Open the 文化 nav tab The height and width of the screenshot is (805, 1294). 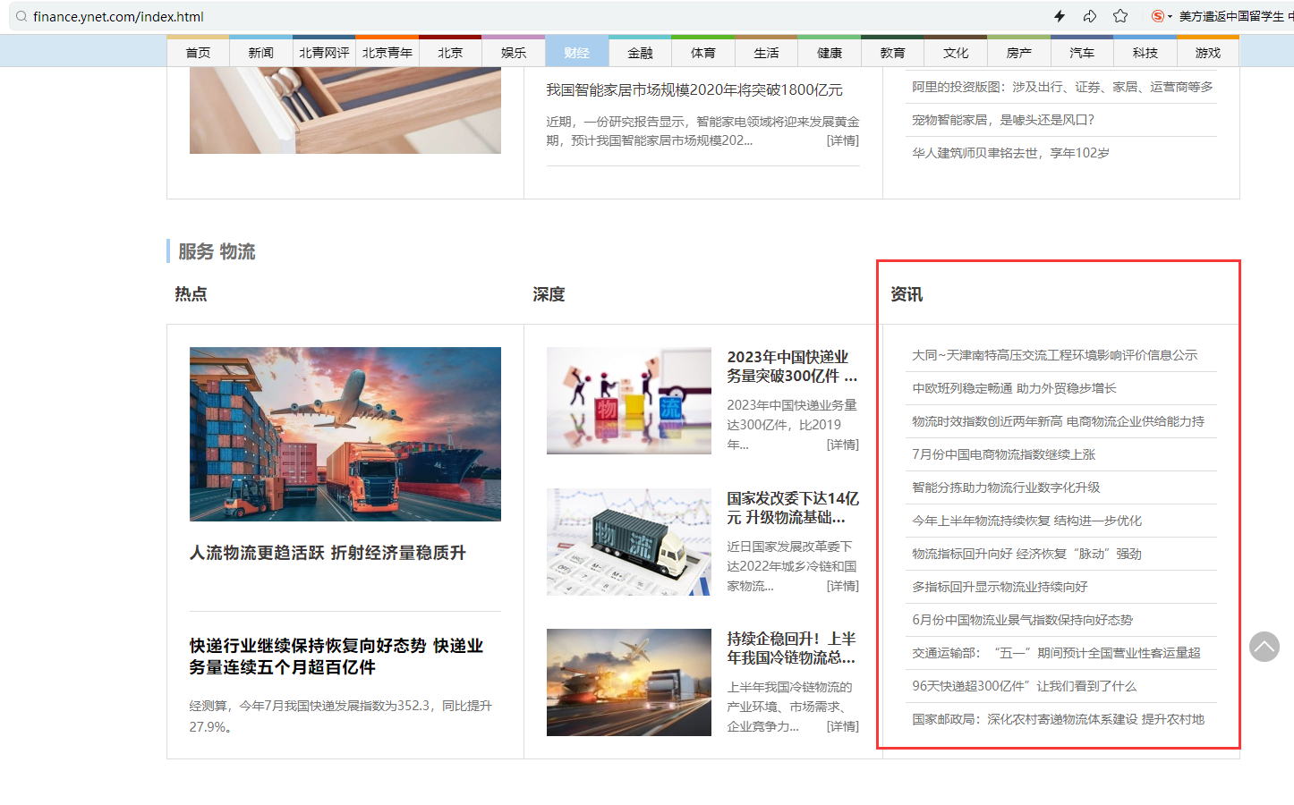pos(956,53)
